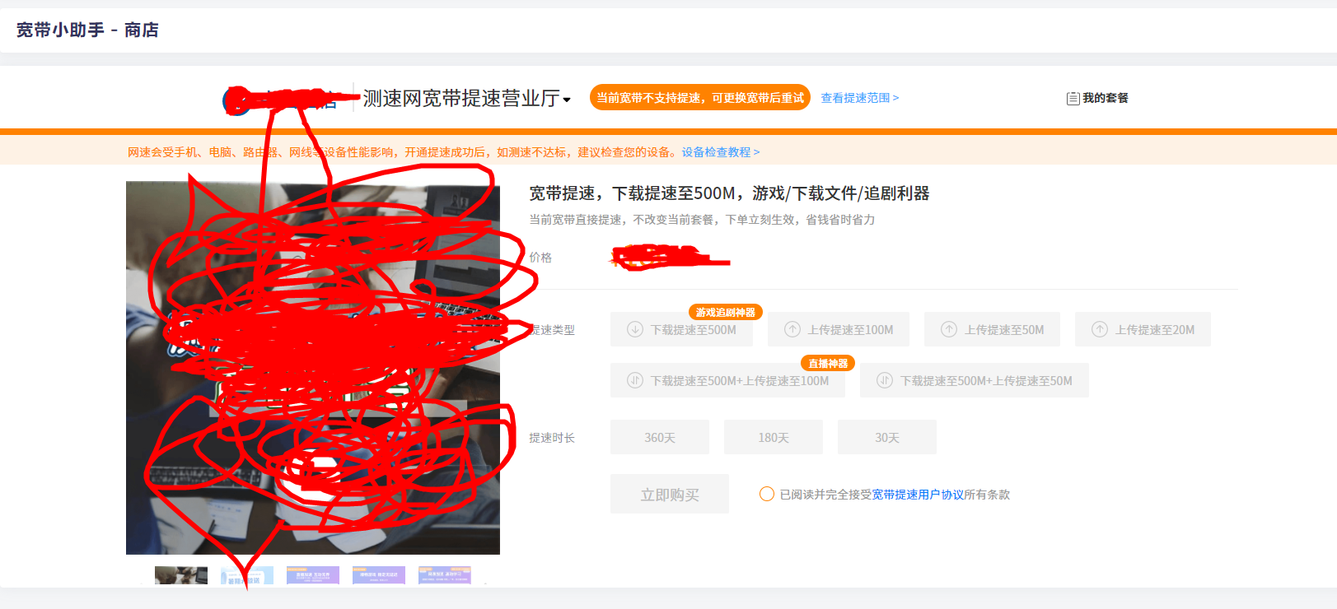Open the 查看提速范围 link
The image size is (1337, 609).
coord(859,98)
